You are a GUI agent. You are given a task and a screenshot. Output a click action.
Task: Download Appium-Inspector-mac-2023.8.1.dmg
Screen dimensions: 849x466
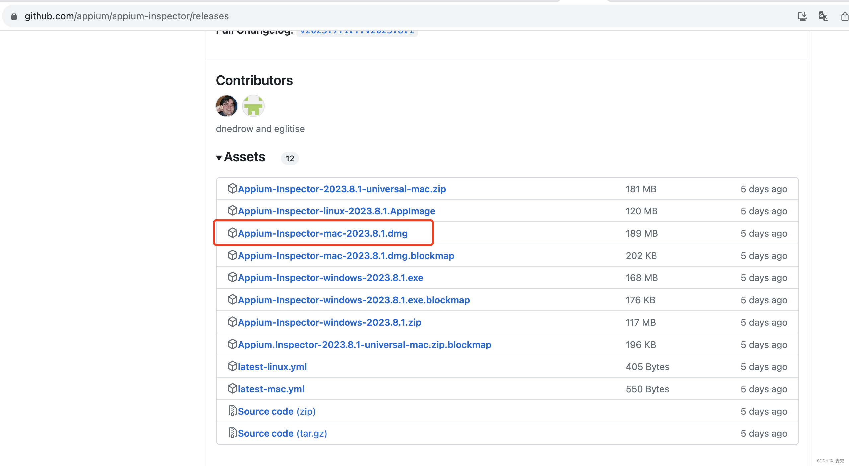[x=323, y=233]
